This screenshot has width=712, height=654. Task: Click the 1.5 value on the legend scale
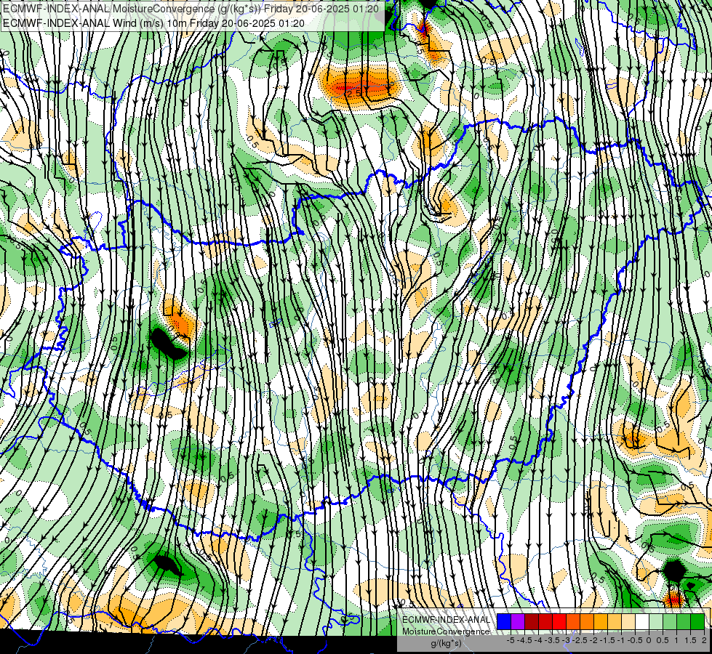690,640
